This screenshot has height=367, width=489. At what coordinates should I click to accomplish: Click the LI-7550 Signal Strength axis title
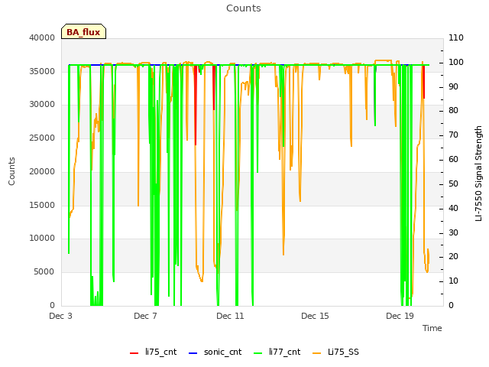coord(479,174)
